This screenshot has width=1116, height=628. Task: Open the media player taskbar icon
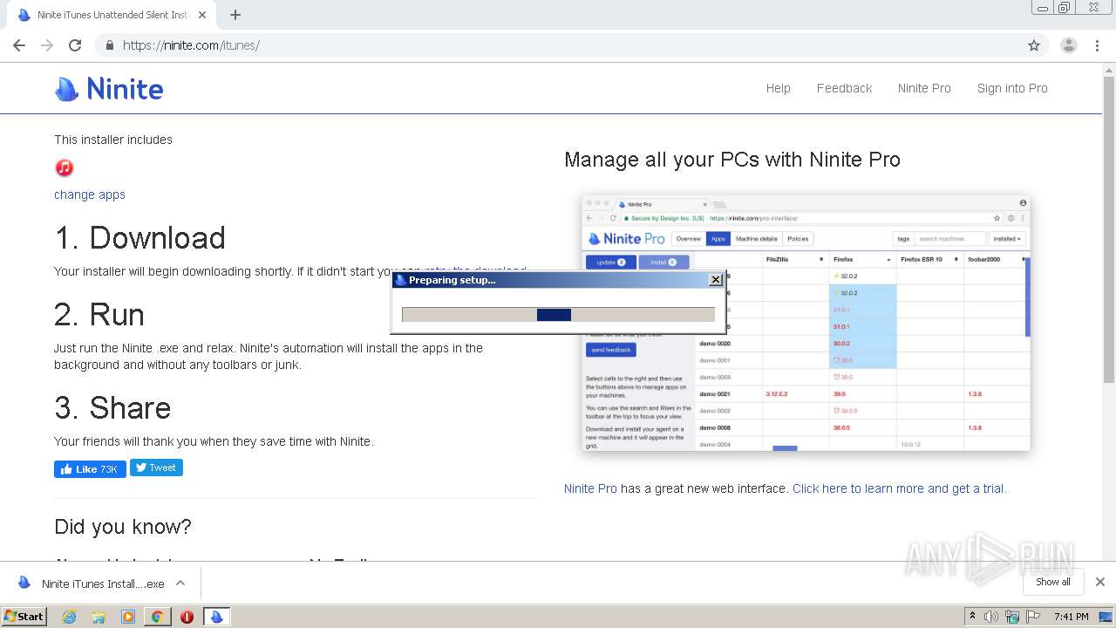[128, 617]
